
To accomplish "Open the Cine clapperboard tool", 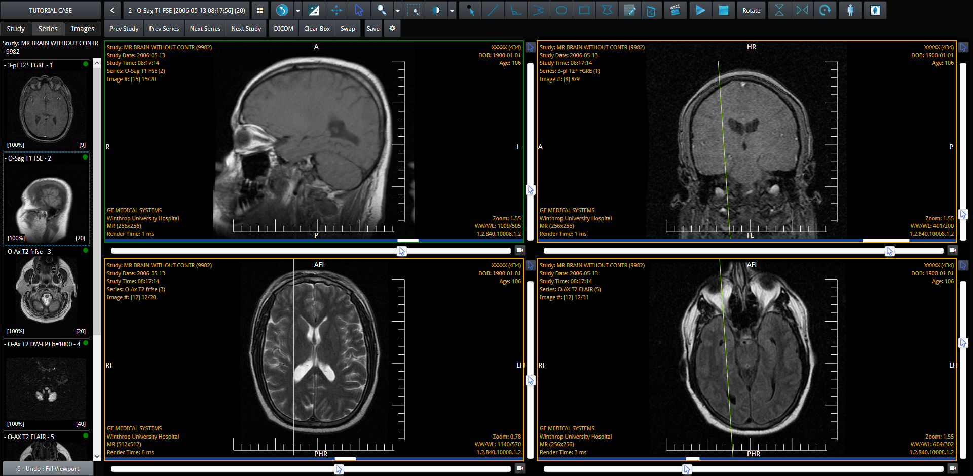I will 675,10.
